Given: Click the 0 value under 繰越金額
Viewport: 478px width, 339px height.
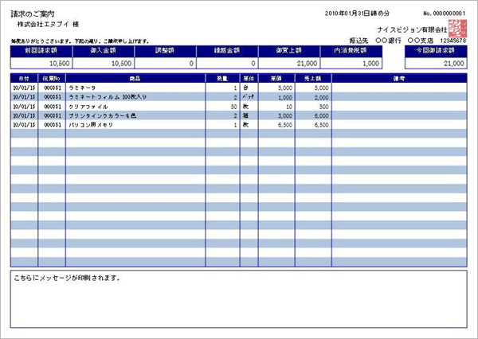Looking at the screenshot, I should (253, 64).
